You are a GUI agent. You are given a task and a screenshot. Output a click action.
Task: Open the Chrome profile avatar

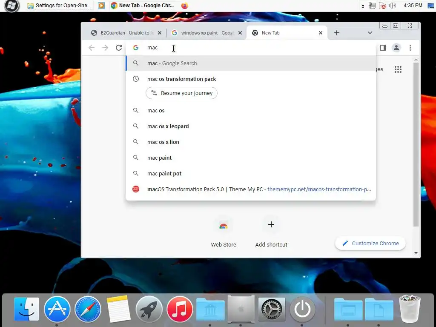click(396, 48)
